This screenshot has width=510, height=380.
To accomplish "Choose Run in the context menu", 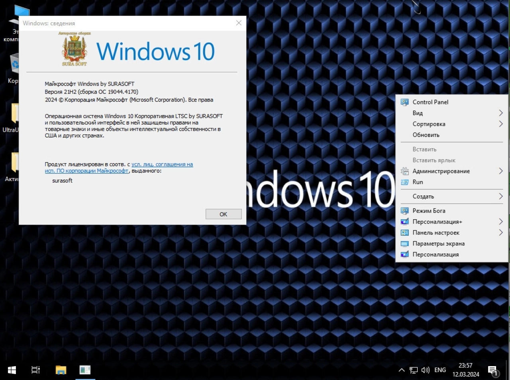I will click(452, 182).
